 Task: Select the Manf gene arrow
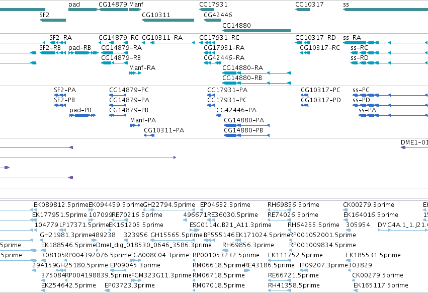coord(135,10)
